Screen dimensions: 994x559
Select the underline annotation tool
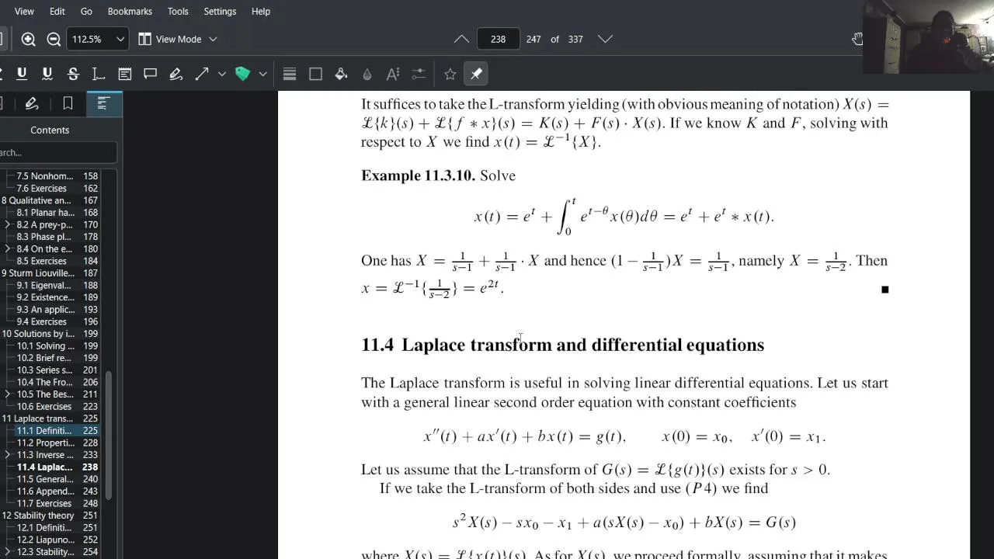[x=22, y=74]
